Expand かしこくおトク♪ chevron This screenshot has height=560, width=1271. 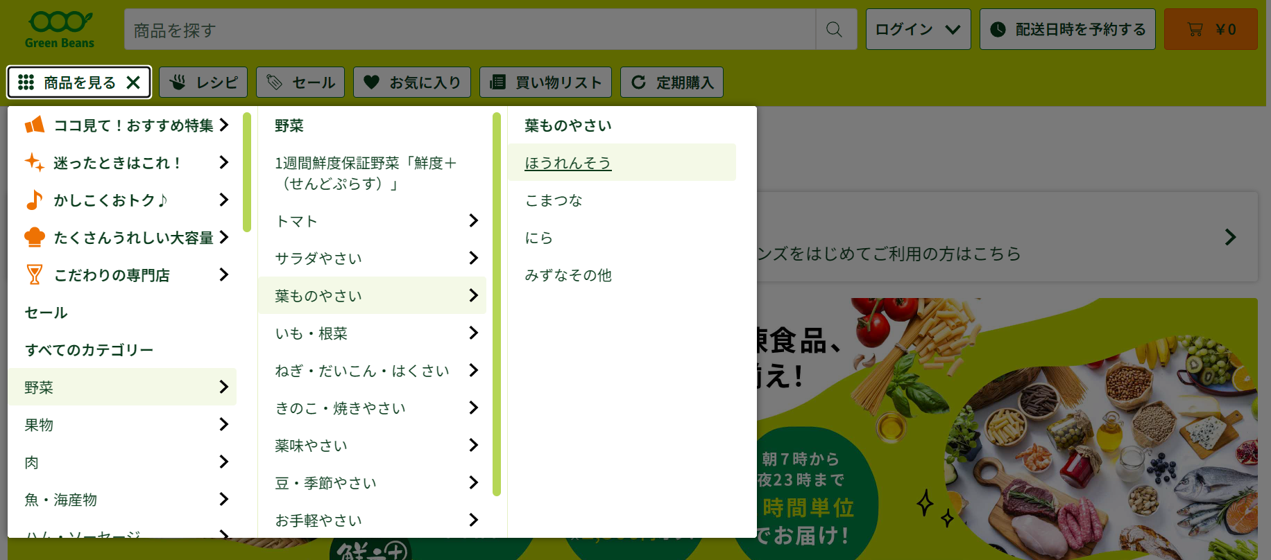[223, 200]
